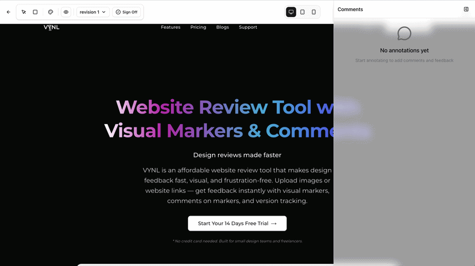Click the Comments panel title
The image size is (475, 266).
350,9
